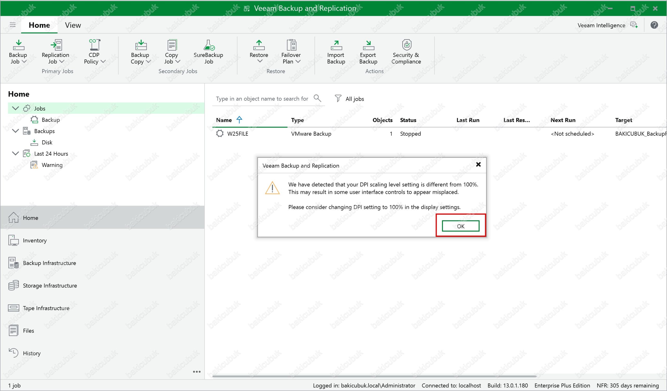667x391 pixels.
Task: Click the Import Backup icon
Action: [336, 45]
